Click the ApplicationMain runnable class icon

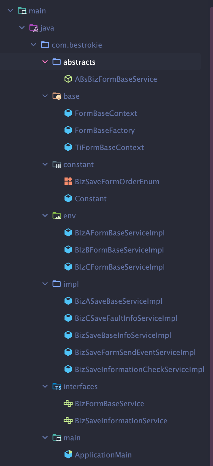pyautogui.click(x=68, y=455)
